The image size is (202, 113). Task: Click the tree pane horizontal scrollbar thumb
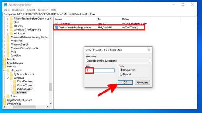click(24, 107)
